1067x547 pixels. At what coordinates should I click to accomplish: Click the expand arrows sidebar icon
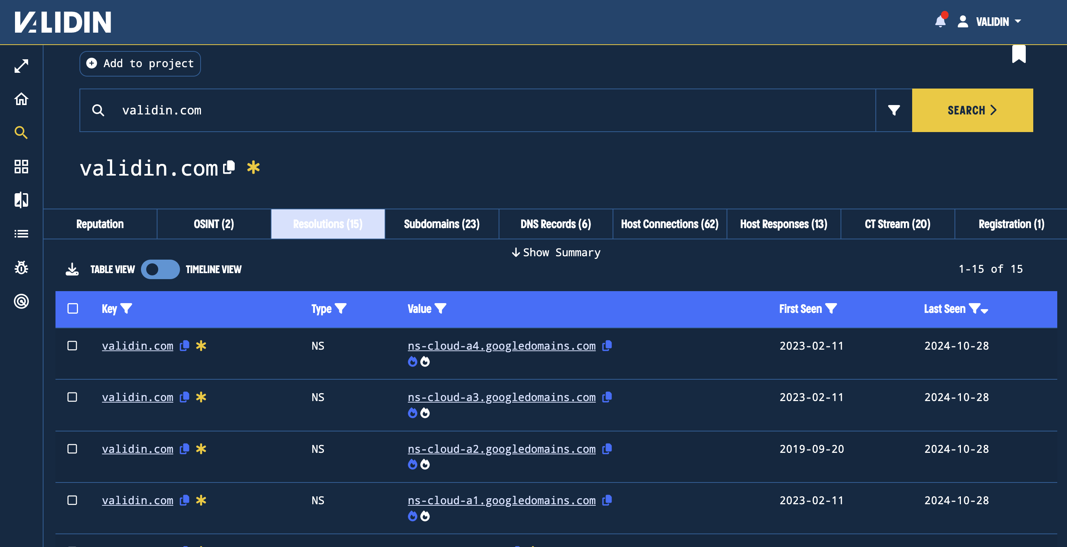tap(21, 66)
